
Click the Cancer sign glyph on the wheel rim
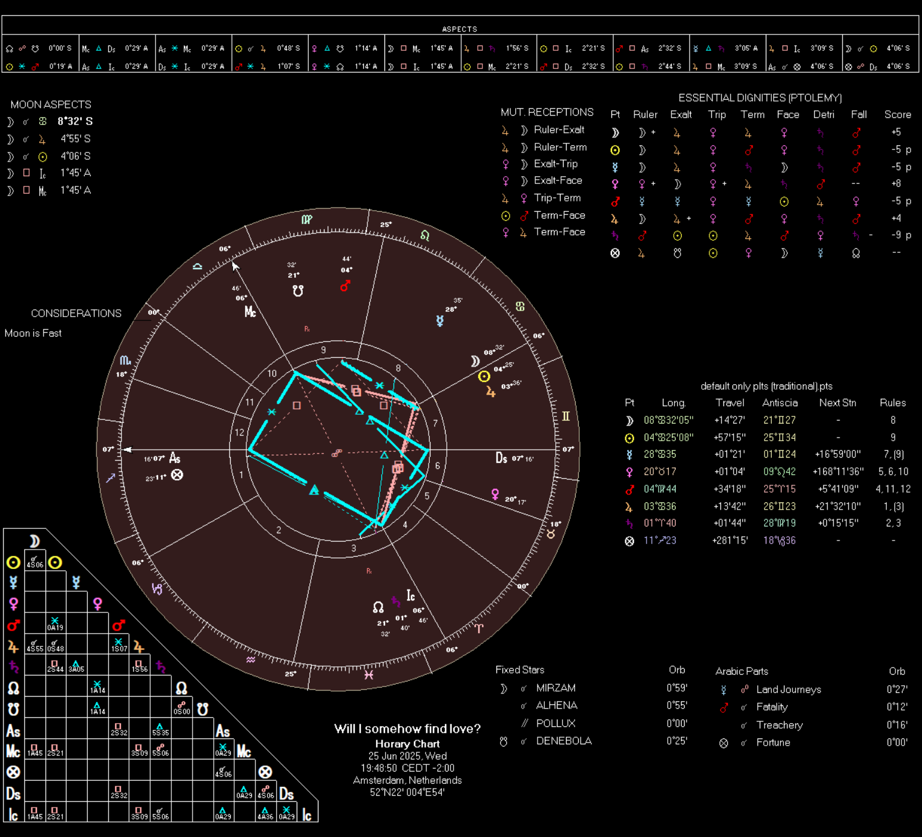click(x=520, y=307)
